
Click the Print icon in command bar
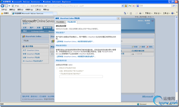point(140,13)
